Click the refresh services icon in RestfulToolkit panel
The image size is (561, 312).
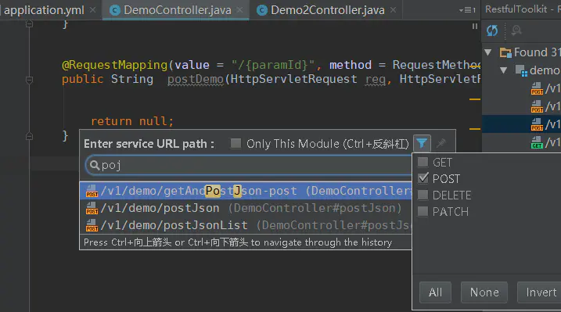click(x=492, y=30)
